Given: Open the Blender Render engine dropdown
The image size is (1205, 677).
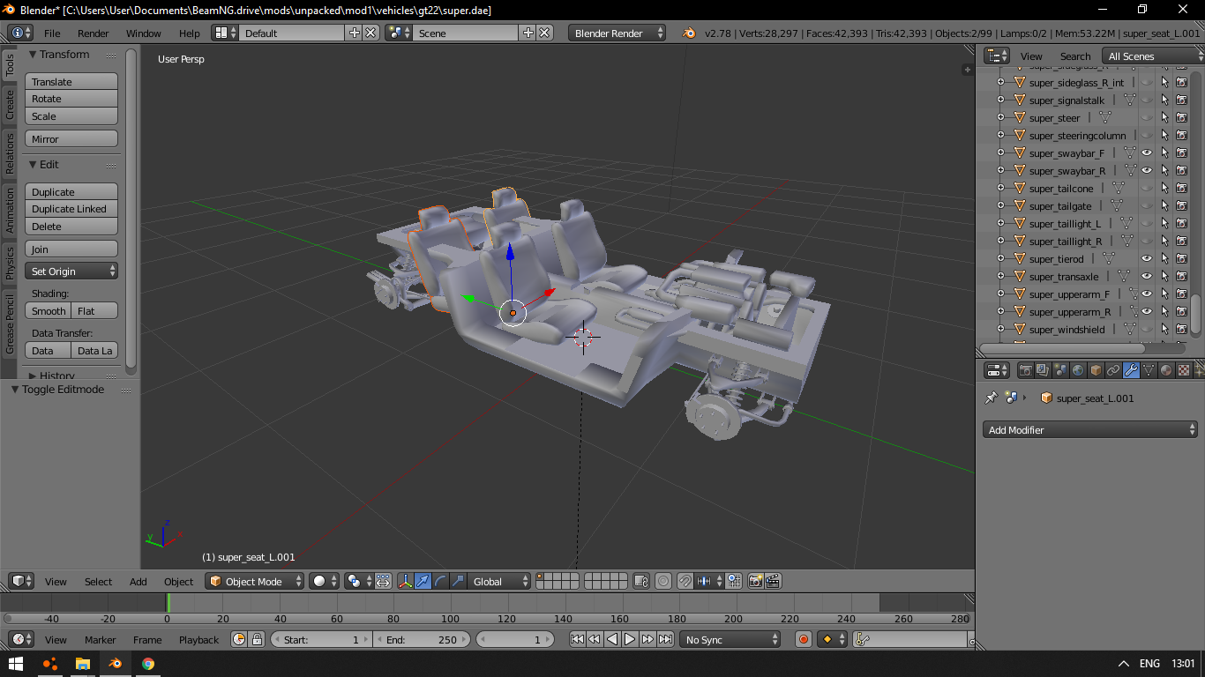Looking at the screenshot, I should 617,33.
